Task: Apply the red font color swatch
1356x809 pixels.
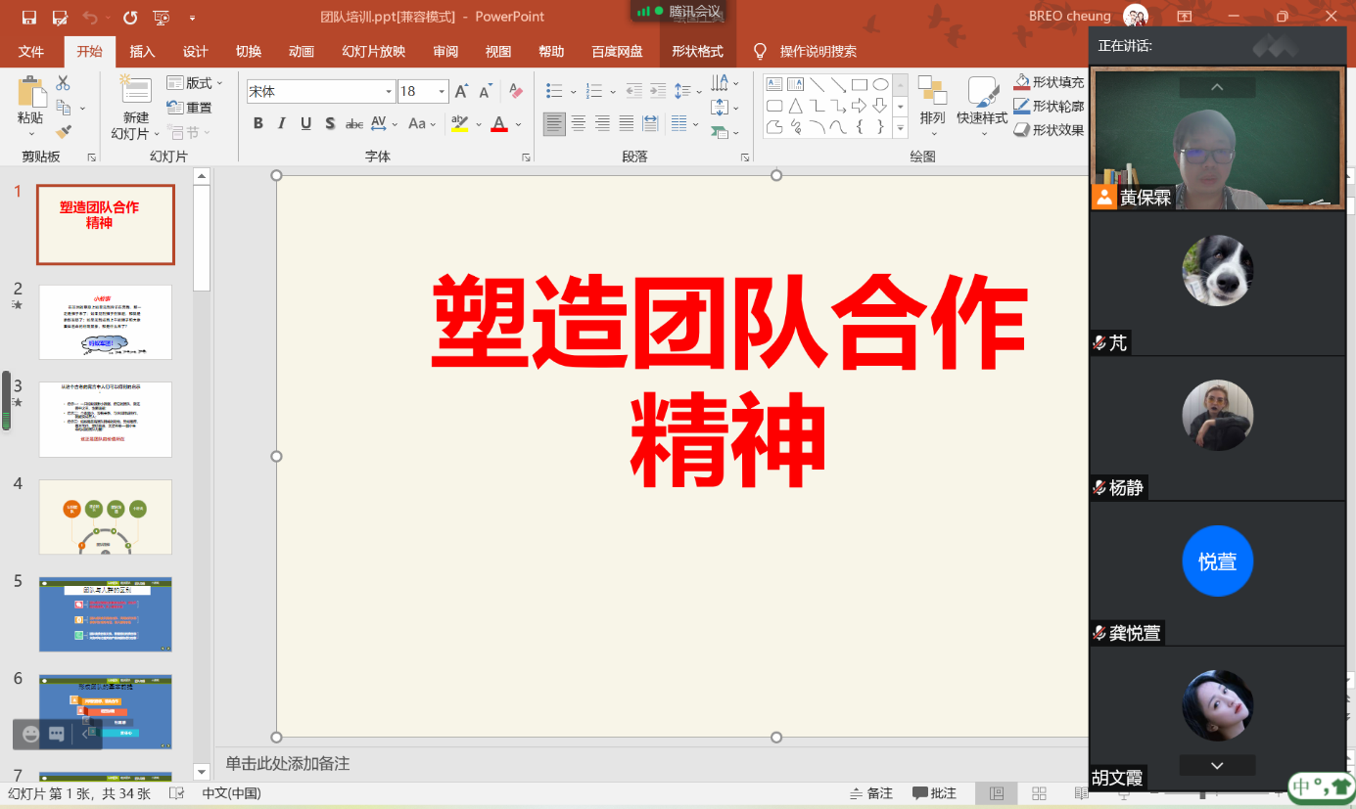Action: [x=498, y=124]
